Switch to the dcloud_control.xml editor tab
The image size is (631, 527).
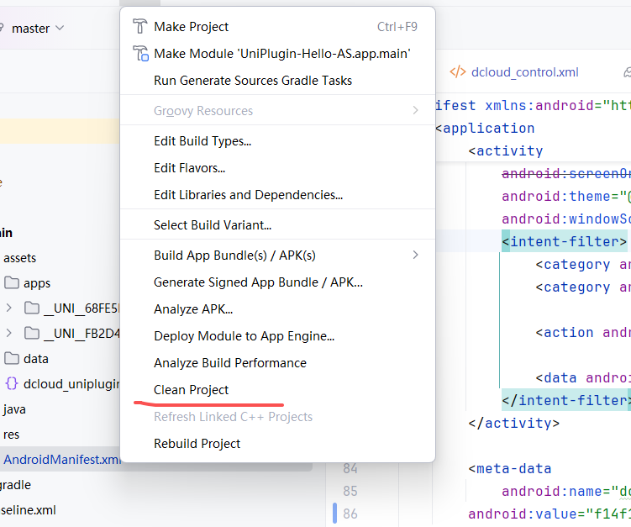tap(524, 72)
